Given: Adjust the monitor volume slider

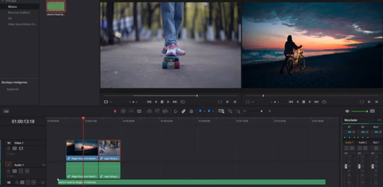Looking at the screenshot, I should 359,111.
